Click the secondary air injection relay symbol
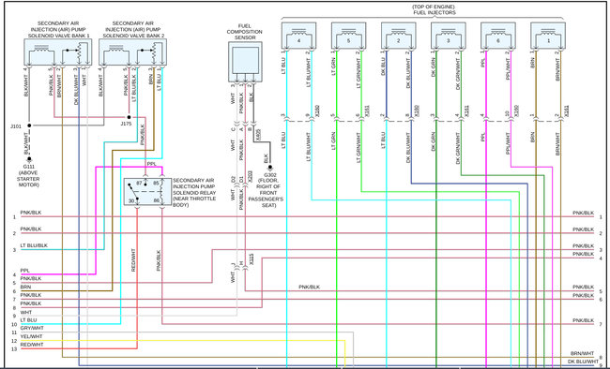This screenshot has height=369, width=610. [x=147, y=192]
